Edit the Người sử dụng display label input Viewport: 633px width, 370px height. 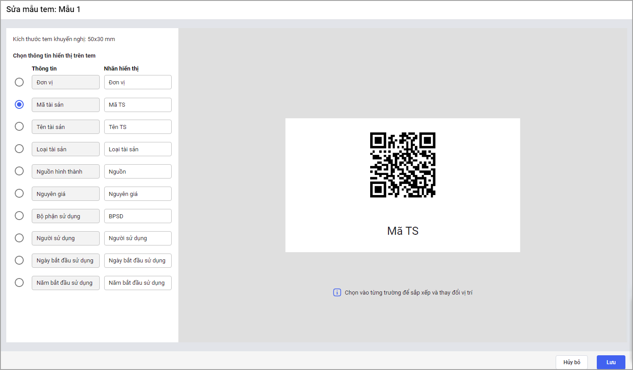[x=138, y=238]
